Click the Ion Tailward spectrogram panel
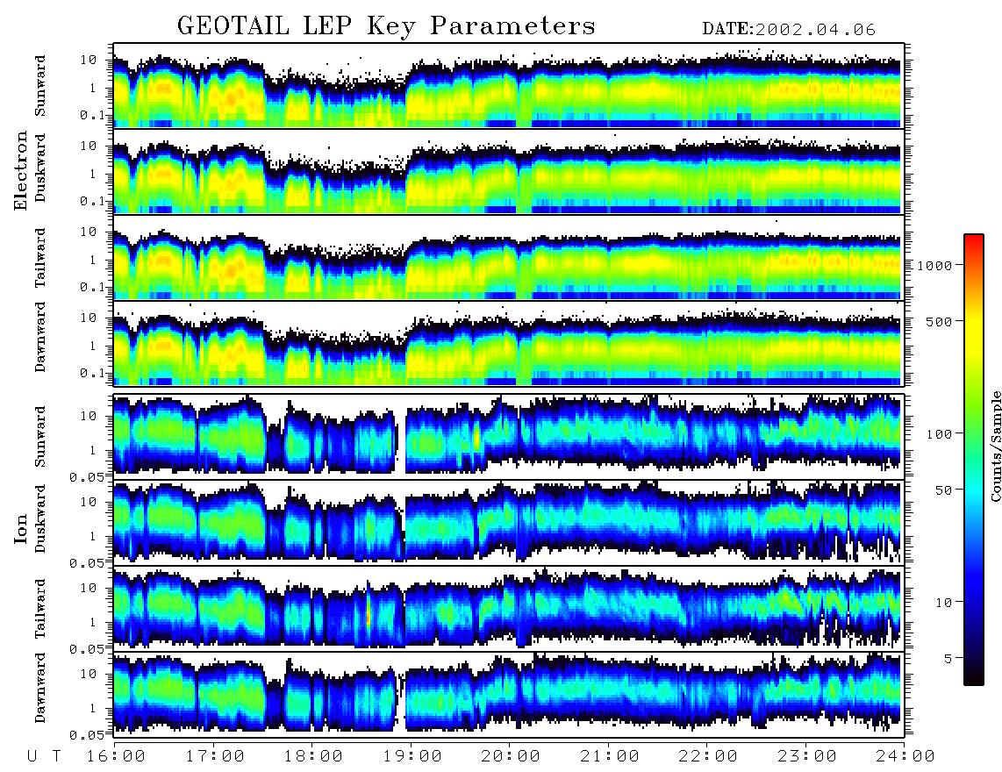Image resolution: width=1002 pixels, height=772 pixels. pos(509,609)
